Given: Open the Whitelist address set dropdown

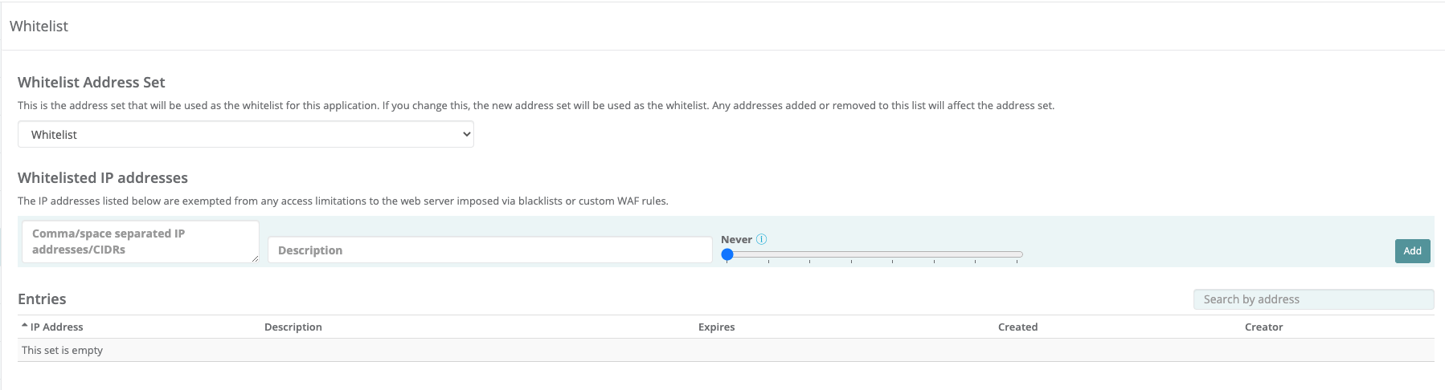Looking at the screenshot, I should coord(246,135).
